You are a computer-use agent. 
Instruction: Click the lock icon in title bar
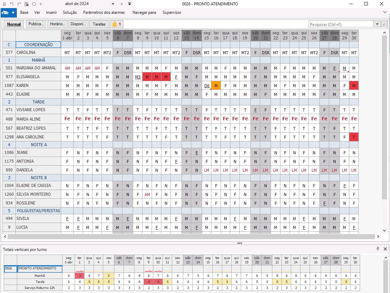pyautogui.click(x=4, y=4)
